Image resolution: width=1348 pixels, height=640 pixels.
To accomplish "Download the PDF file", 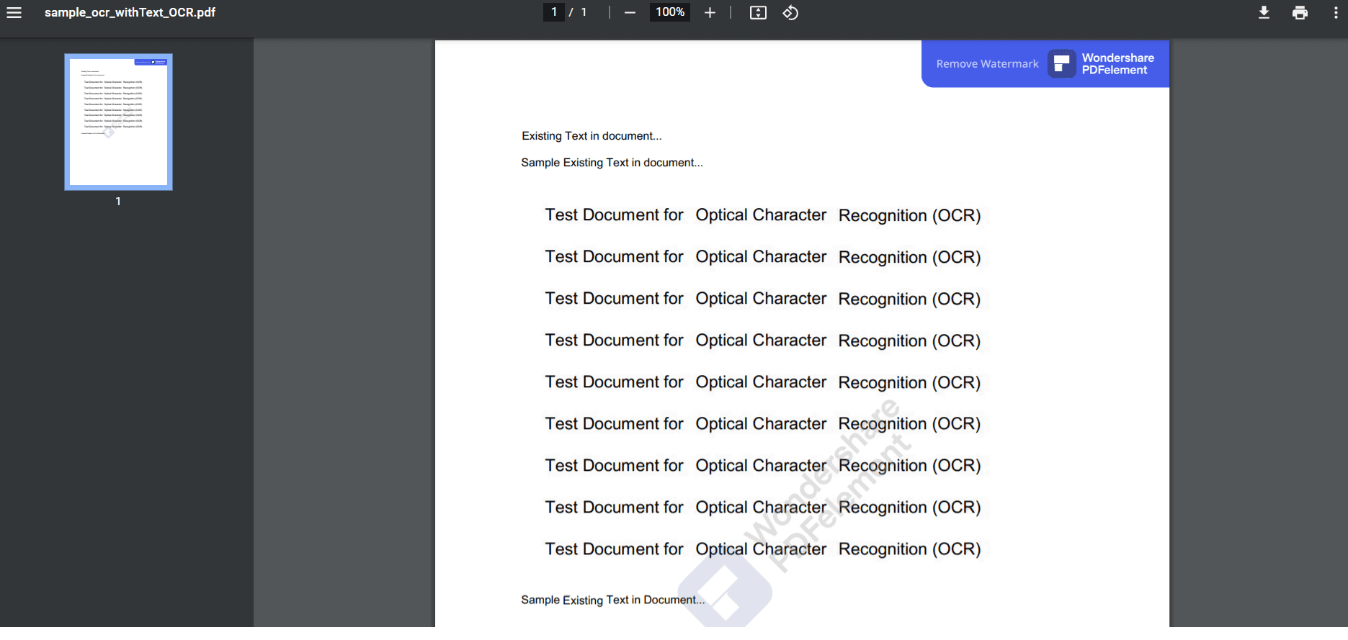I will click(1264, 12).
